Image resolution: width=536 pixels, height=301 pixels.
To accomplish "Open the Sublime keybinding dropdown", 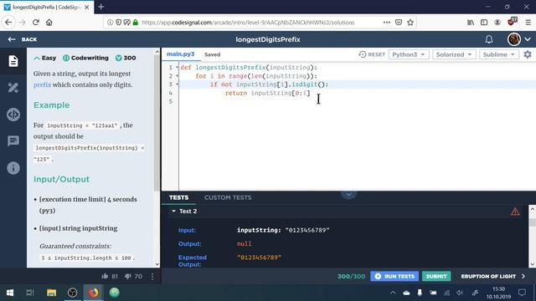I will 499,54.
